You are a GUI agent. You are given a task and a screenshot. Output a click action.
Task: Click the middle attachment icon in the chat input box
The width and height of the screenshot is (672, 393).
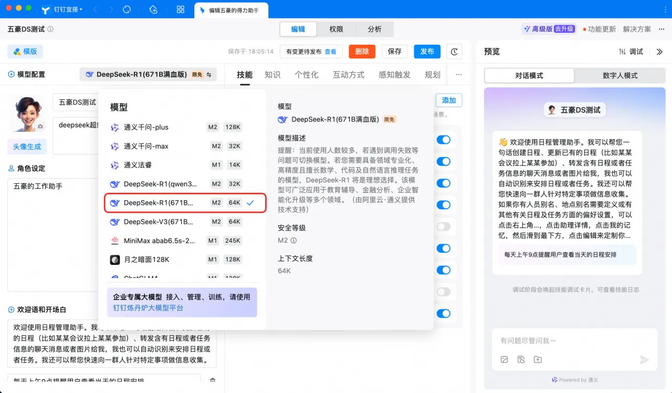tap(521, 359)
